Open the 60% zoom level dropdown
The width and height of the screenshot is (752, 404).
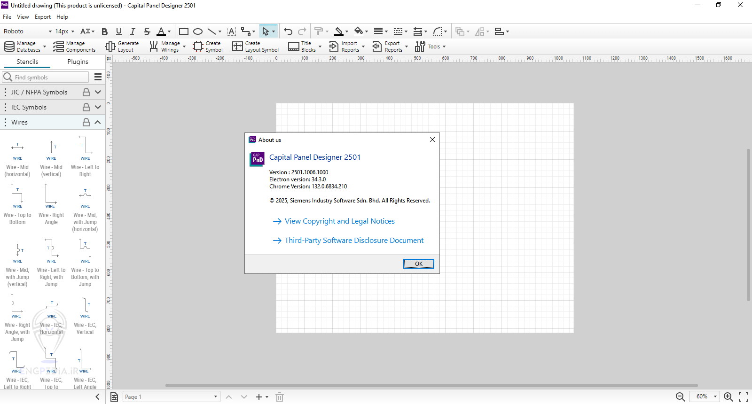705,397
